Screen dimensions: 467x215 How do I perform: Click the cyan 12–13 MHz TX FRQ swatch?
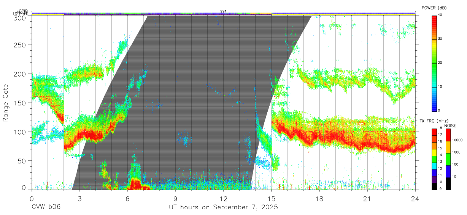point(435,165)
